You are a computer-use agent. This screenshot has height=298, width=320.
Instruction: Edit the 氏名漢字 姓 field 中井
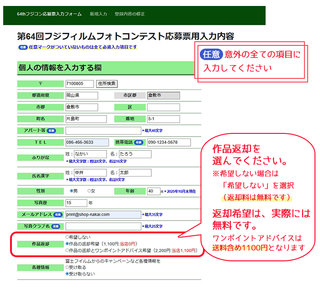pos(91,172)
